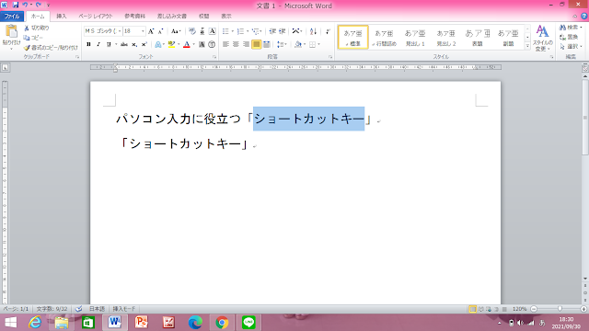The height and width of the screenshot is (331, 589).
Task: Click the zoom slider handle
Action: click(x=560, y=309)
